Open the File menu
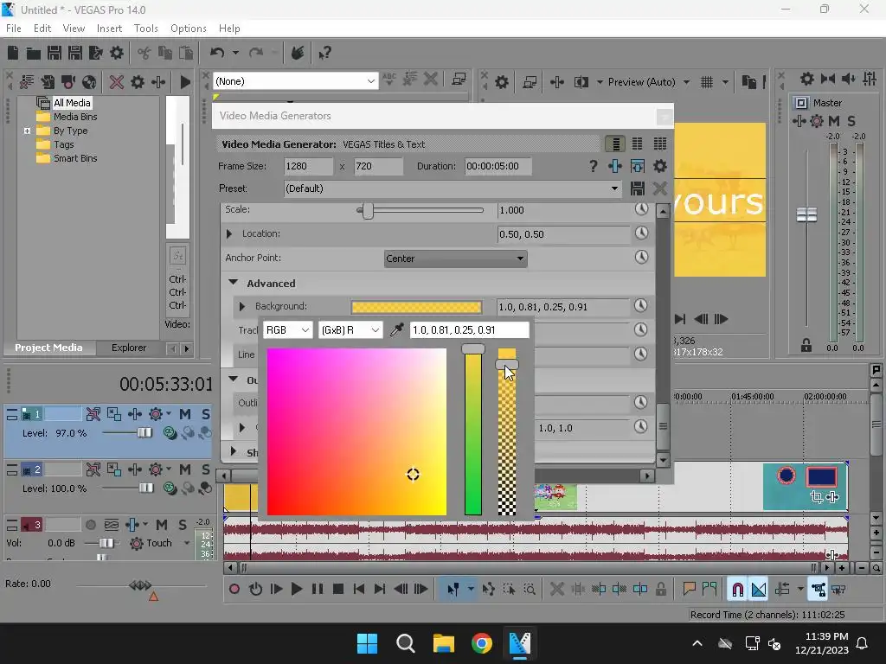 14,29
